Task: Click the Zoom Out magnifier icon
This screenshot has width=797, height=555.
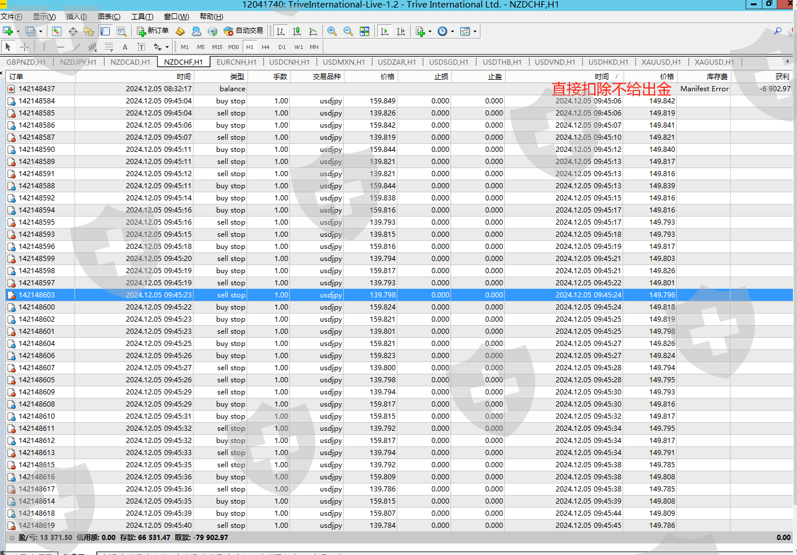Action: pos(348,31)
